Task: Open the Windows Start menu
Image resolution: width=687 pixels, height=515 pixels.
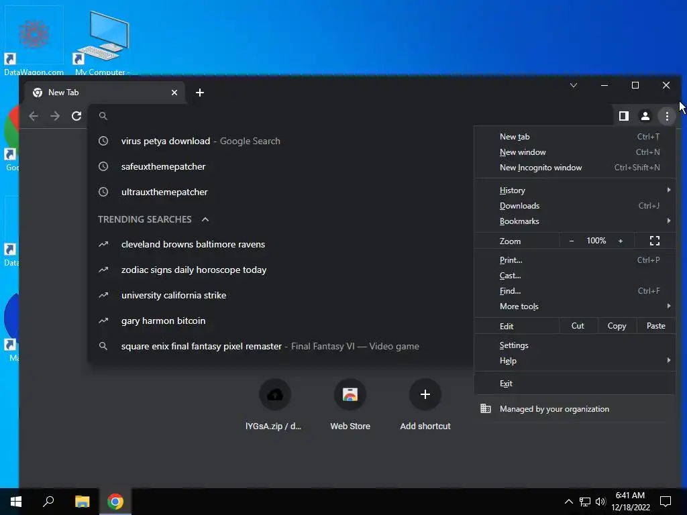Action: pos(16,502)
